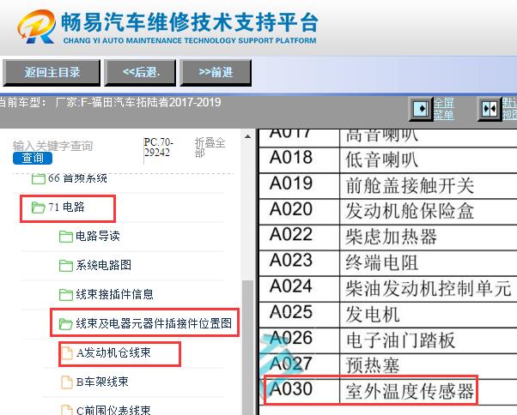This screenshot has height=415, width=517.
Task: Select the 柴虑加热器 cell
Action: click(x=429, y=238)
